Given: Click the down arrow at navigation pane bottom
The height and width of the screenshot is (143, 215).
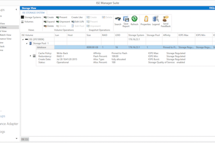Looking at the screenshot, I should [x=17, y=138].
